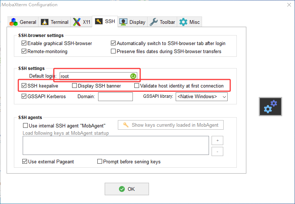
Task: Uncheck Use external Pageant
Action: (25, 162)
